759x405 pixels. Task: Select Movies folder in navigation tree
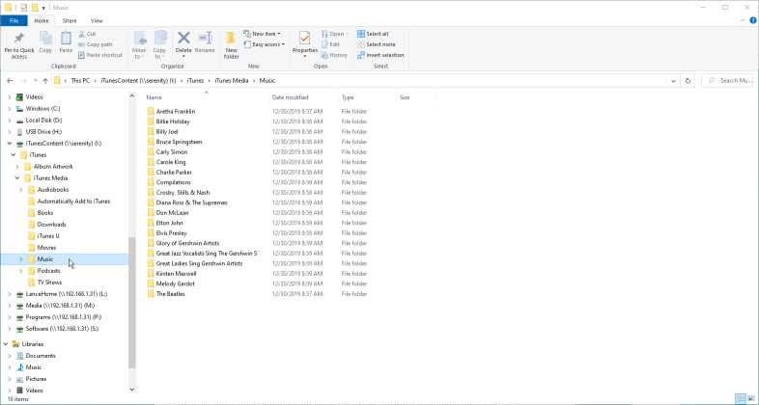(46, 248)
